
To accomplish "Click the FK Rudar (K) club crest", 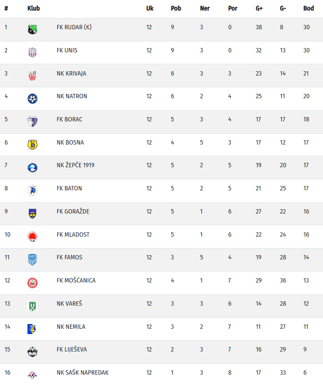I will 32,30.
